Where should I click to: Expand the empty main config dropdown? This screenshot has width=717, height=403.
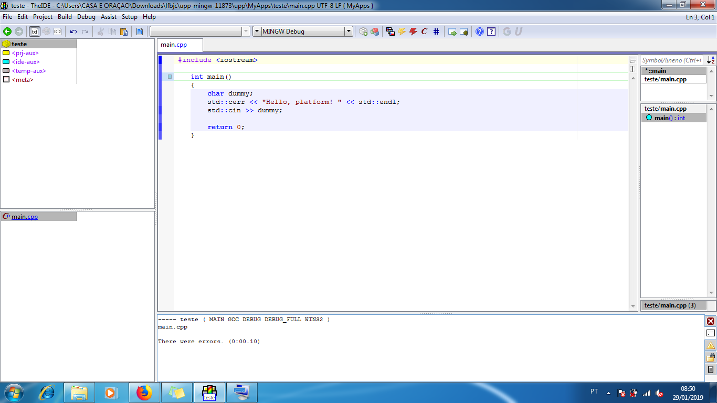pyautogui.click(x=246, y=31)
